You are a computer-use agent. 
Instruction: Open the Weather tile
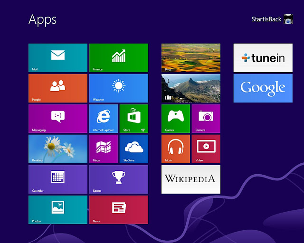(119, 88)
